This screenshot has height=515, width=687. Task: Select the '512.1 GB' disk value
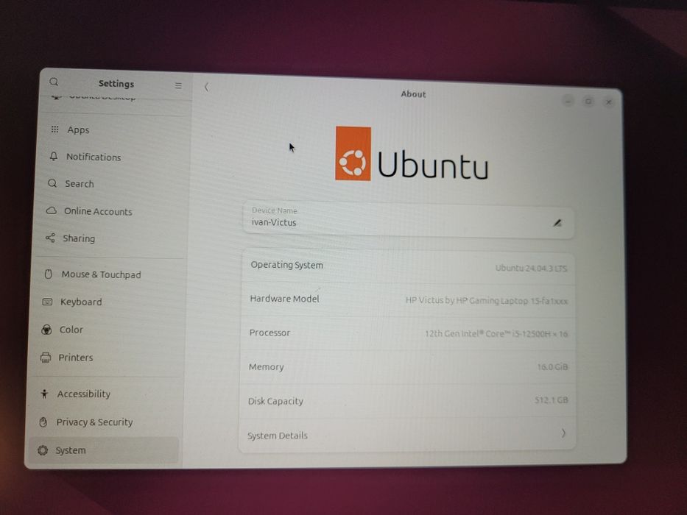552,399
